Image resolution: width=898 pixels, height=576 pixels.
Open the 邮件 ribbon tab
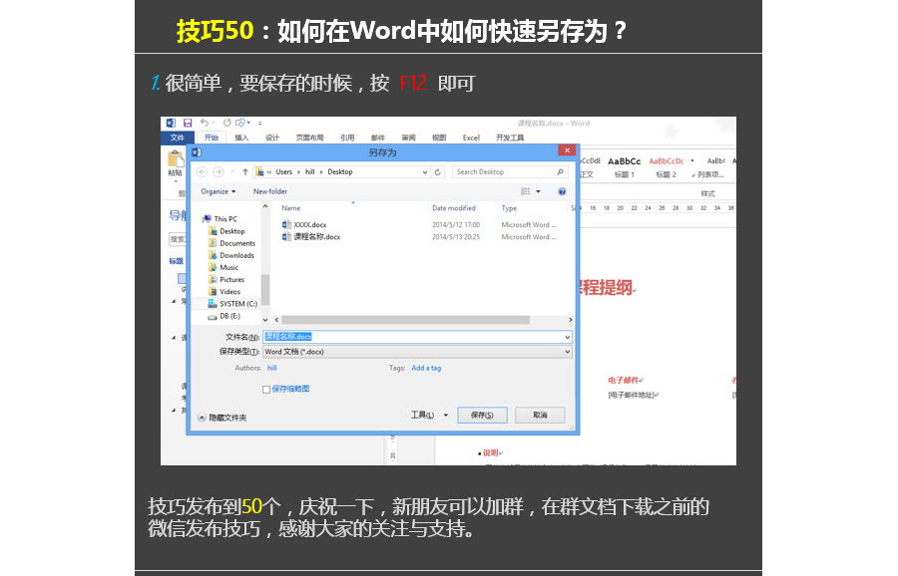pyautogui.click(x=377, y=138)
